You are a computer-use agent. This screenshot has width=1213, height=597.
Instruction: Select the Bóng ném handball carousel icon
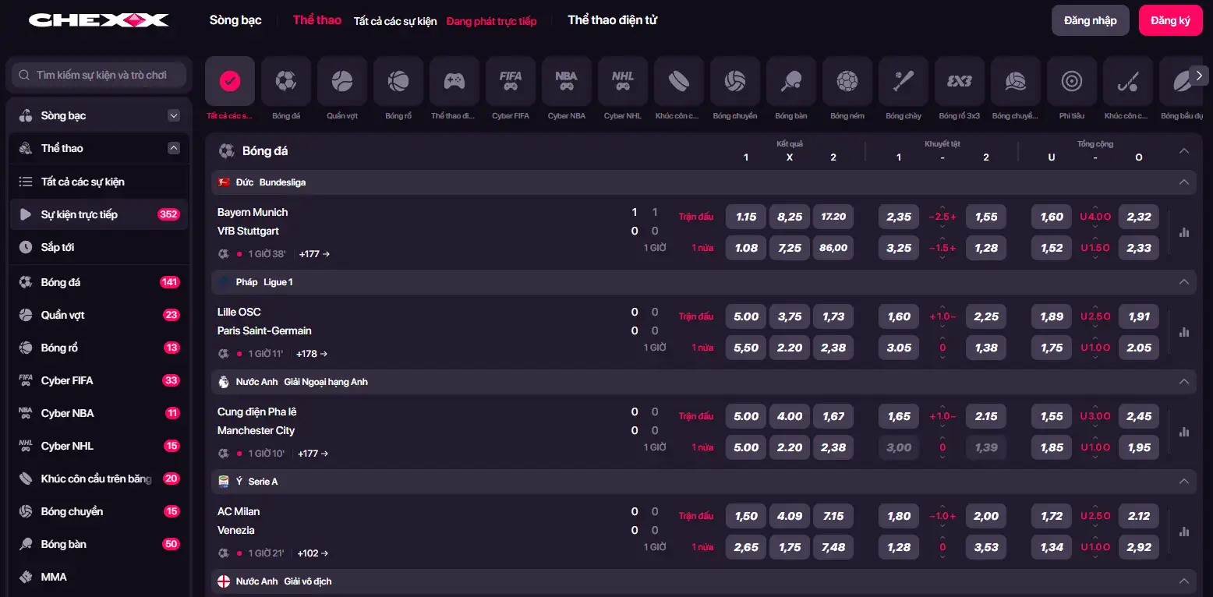tap(847, 81)
